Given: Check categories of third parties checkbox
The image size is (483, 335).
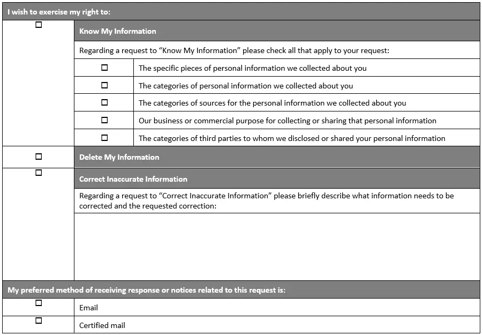Looking at the screenshot, I should (104, 138).
